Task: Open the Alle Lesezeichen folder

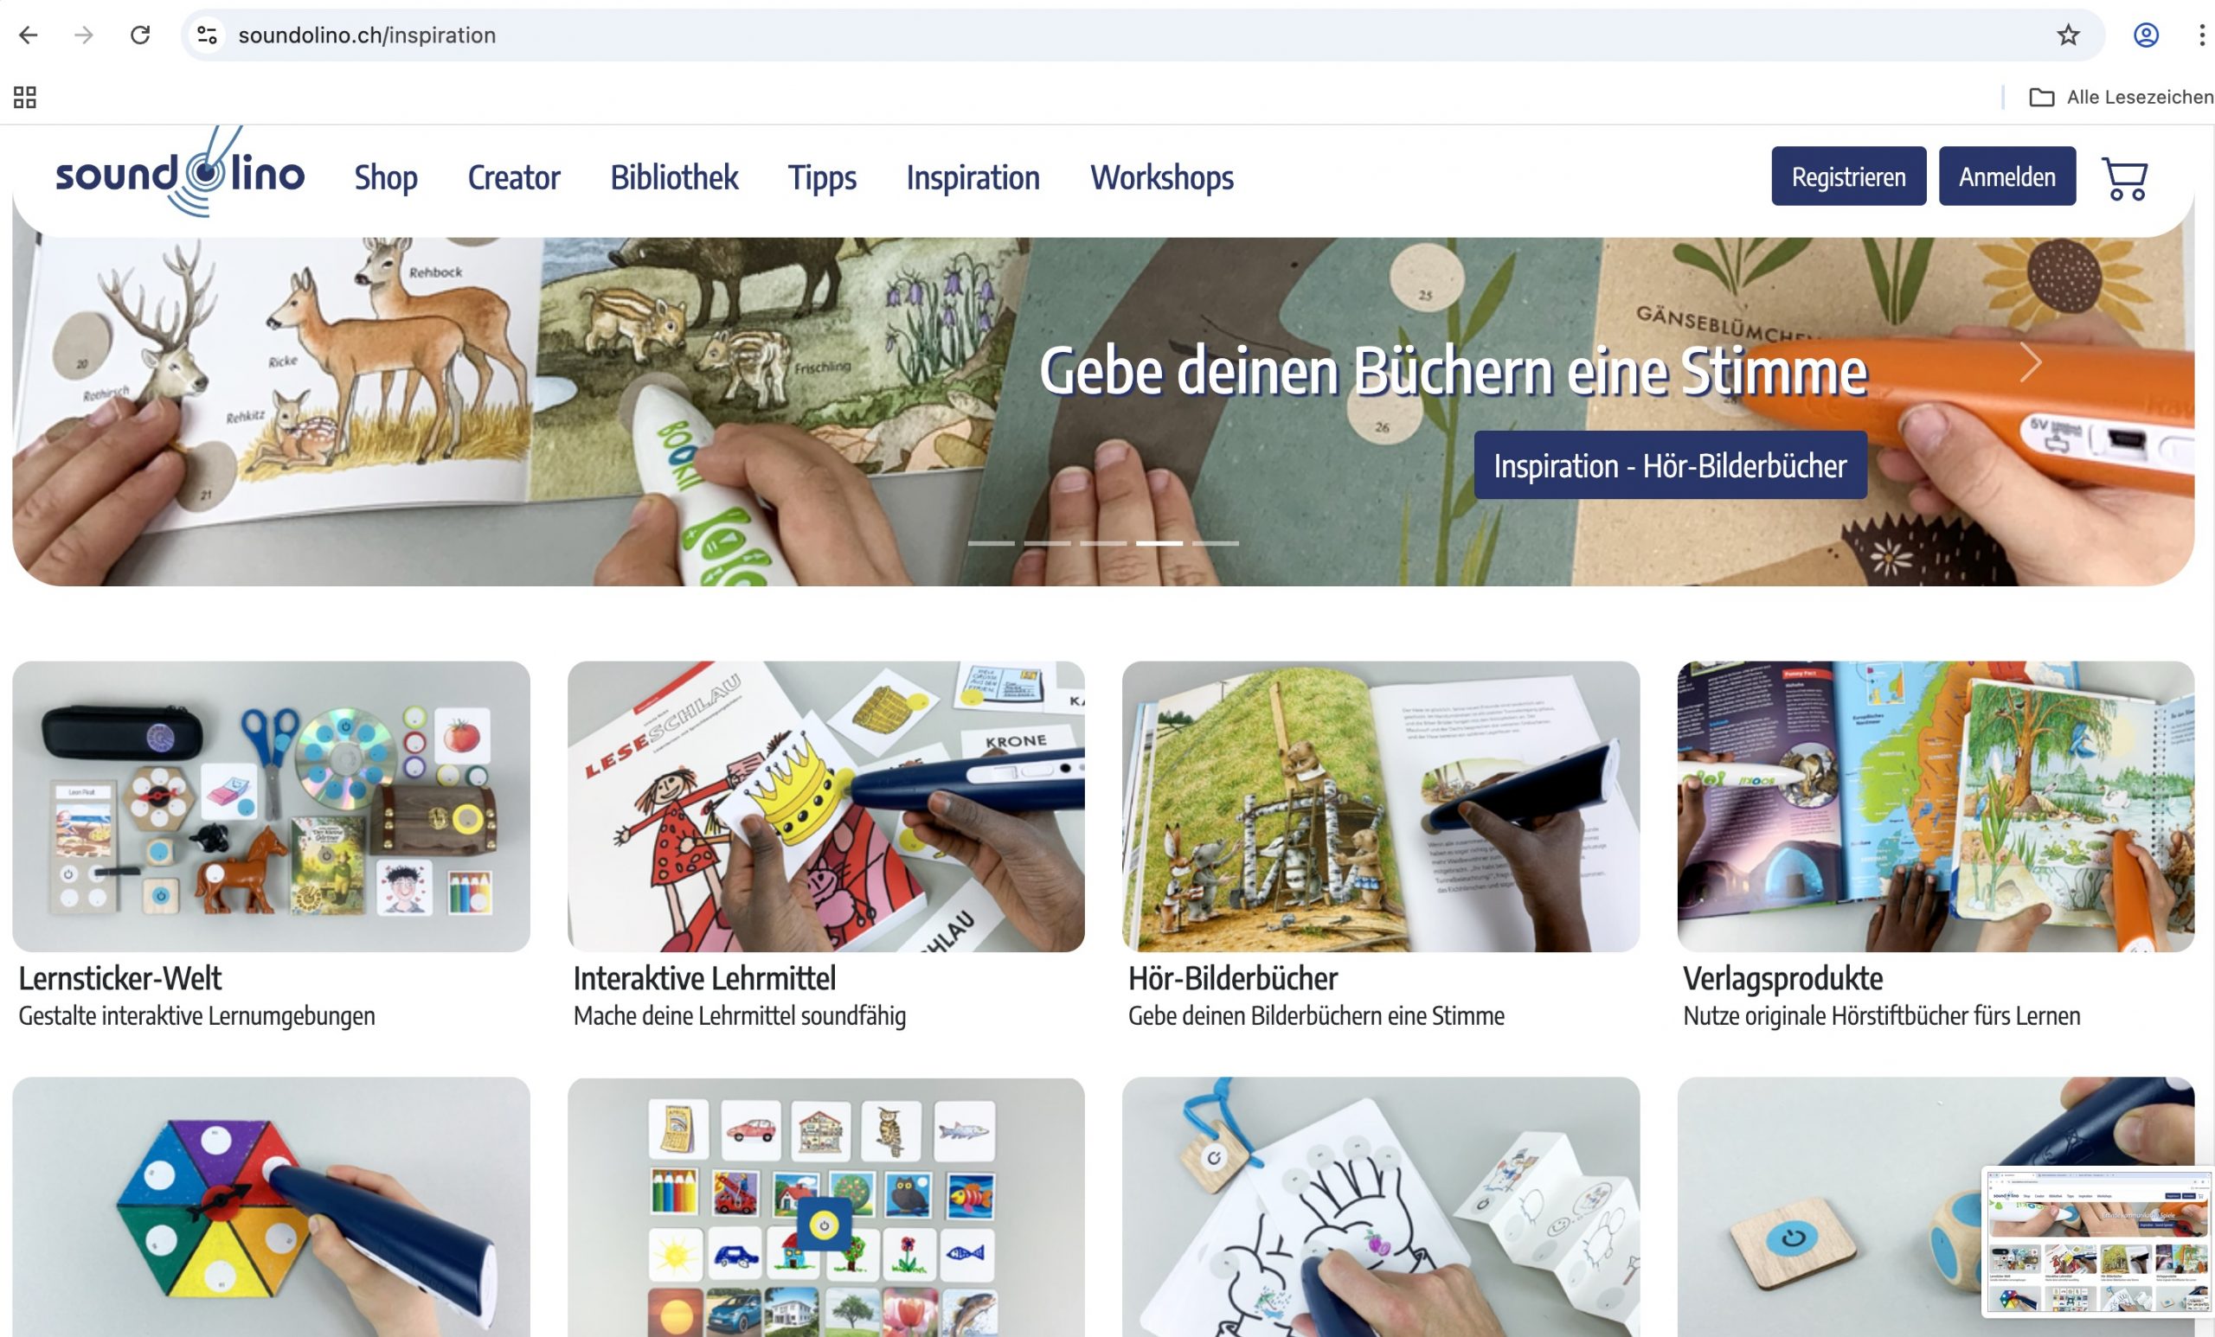Action: pos(2121,97)
